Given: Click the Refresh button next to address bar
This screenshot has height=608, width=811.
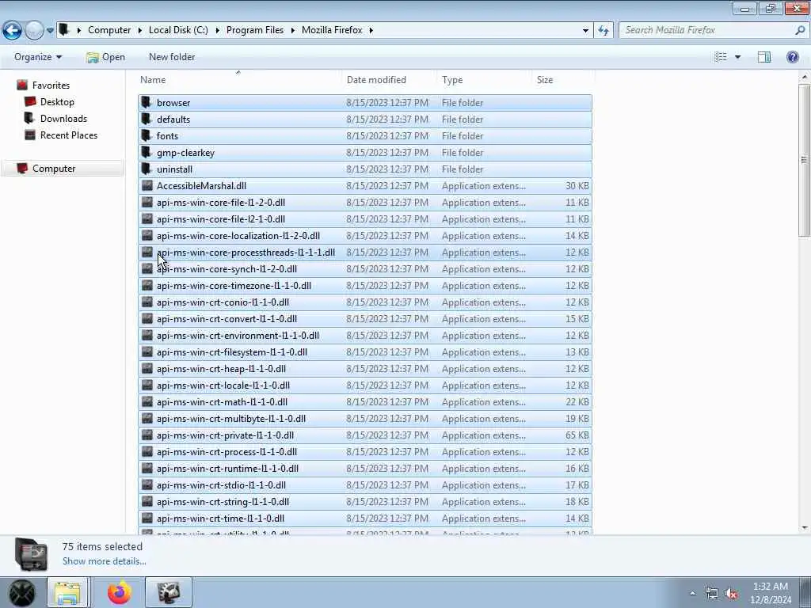Looking at the screenshot, I should coord(603,31).
